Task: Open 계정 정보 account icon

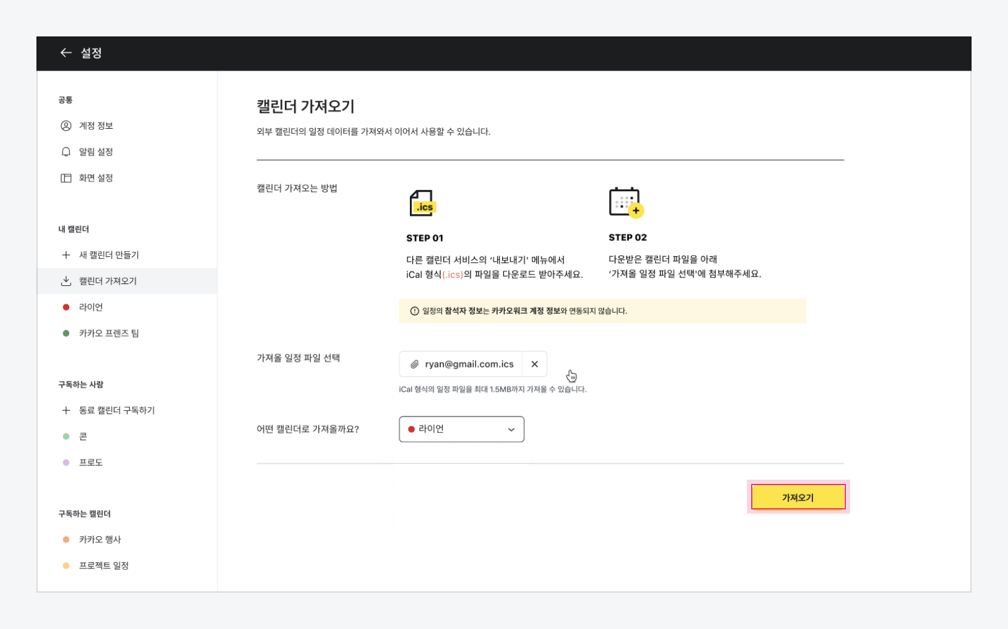Action: click(66, 126)
